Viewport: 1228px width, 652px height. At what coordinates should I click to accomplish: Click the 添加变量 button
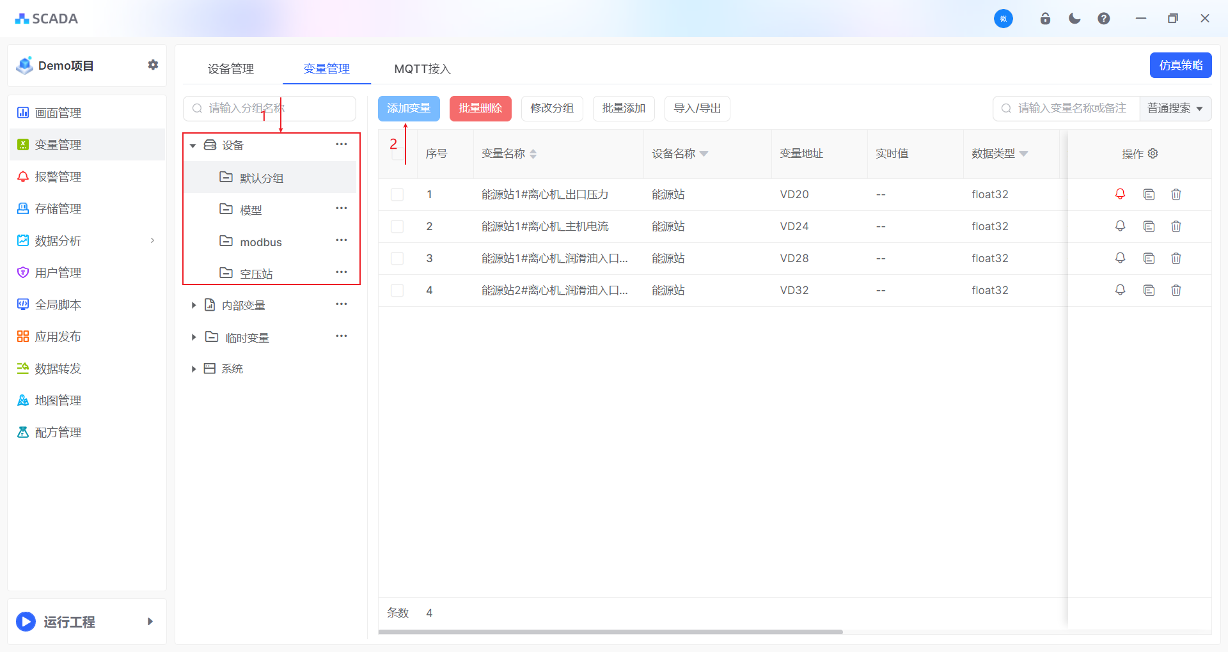point(409,109)
